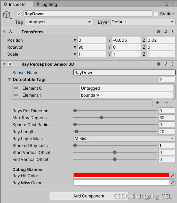This screenshot has height=203, width=177.
Task: Open Ray Perception Sensor 3D three-dot menu
Action: point(173,64)
